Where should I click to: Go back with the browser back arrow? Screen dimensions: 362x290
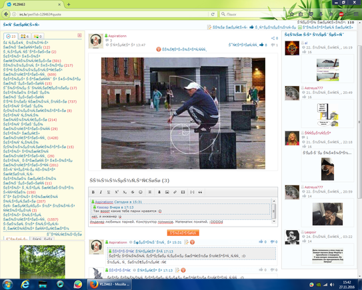(x=6, y=14)
